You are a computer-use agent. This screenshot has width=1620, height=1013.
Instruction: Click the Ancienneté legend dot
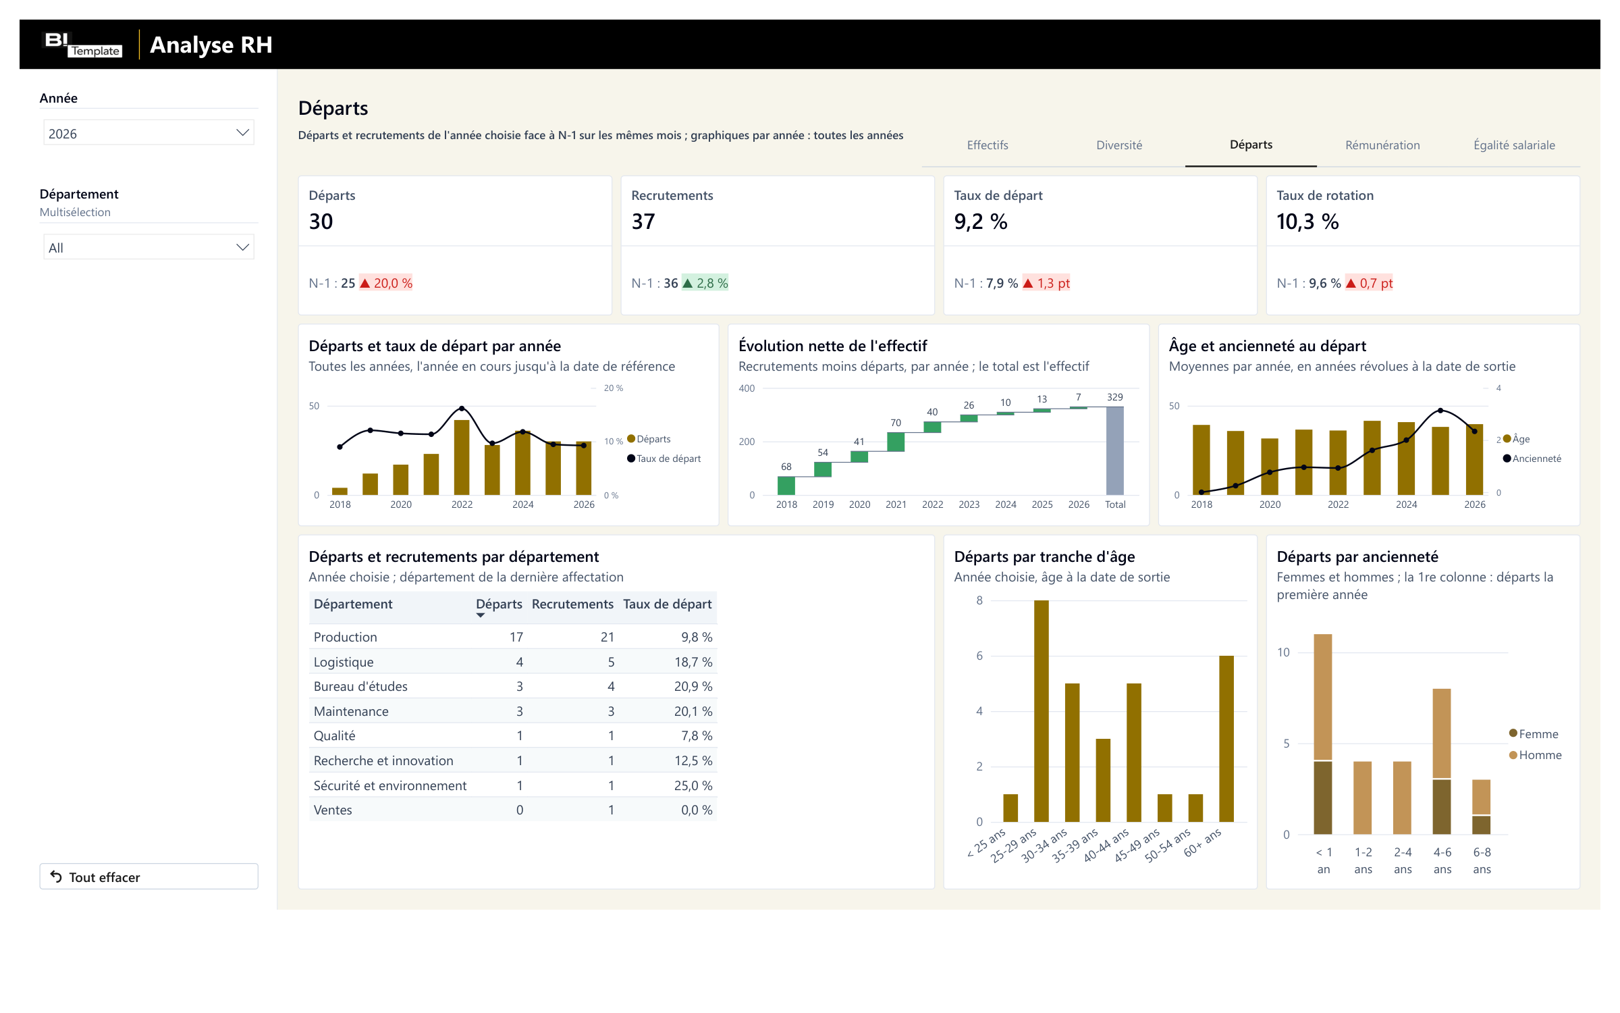click(x=1507, y=459)
